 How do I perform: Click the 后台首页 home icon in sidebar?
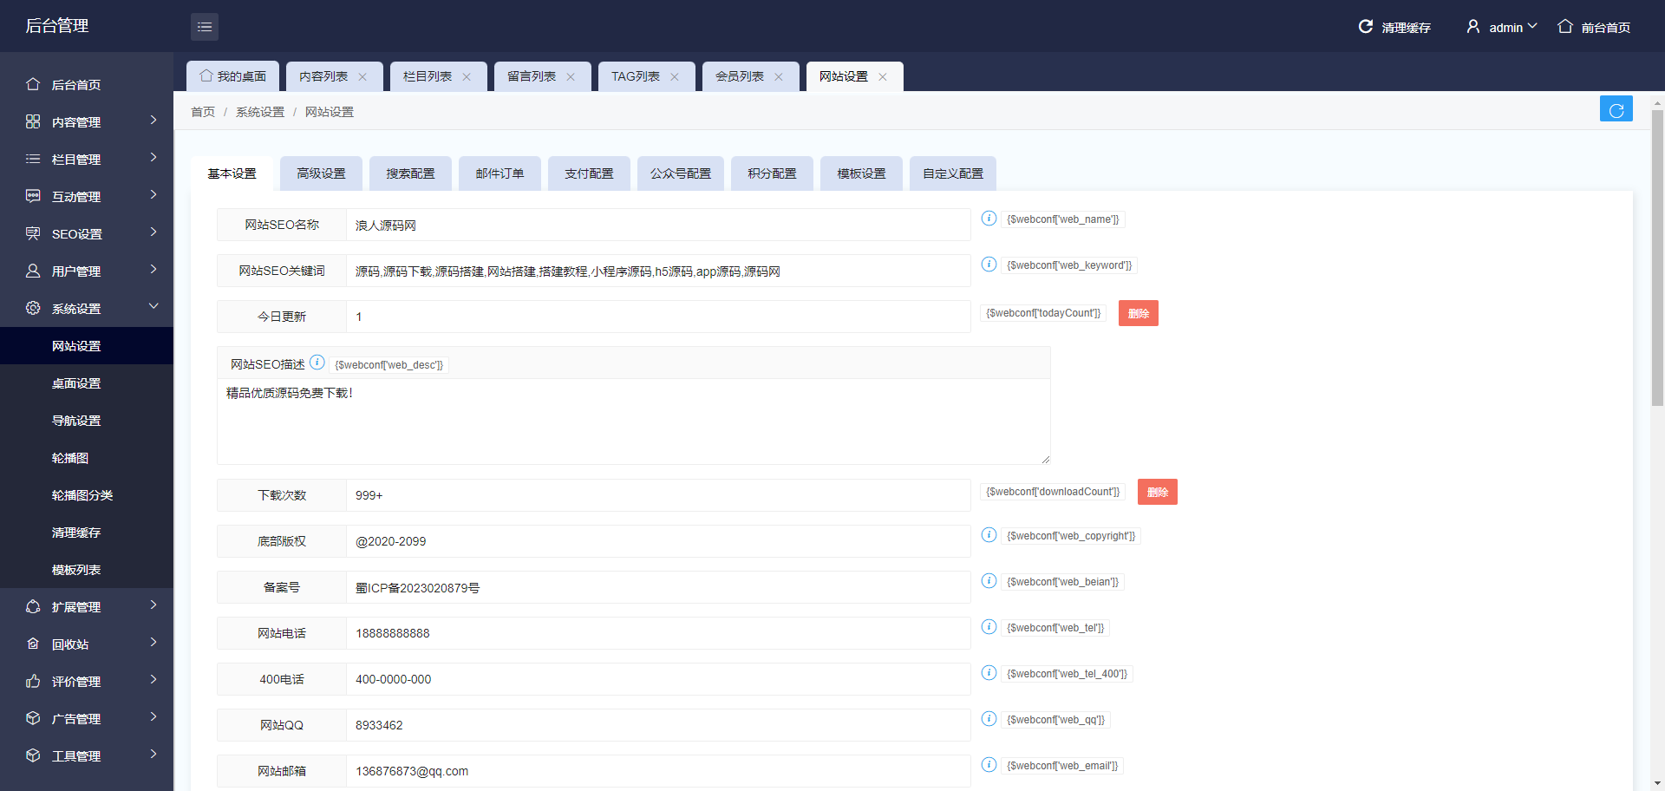[33, 84]
